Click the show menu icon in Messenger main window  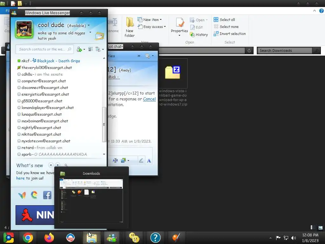click(x=98, y=49)
